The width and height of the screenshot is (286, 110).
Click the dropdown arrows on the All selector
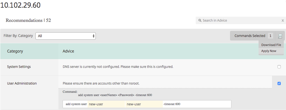[94, 36]
